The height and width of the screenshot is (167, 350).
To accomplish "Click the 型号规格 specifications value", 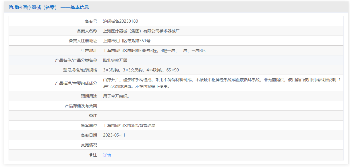I will [x=141, y=70].
